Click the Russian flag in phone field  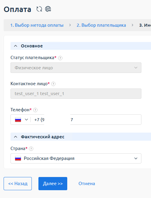point(18,120)
